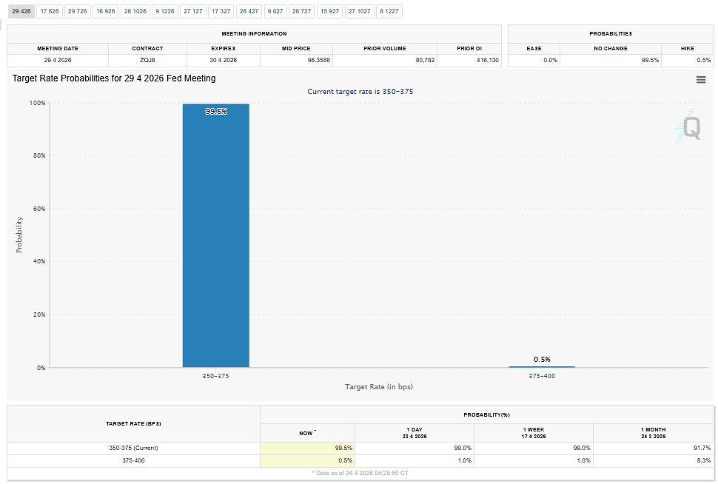
Task: Switch to the 17 626 meeting tab
Action: 50,12
